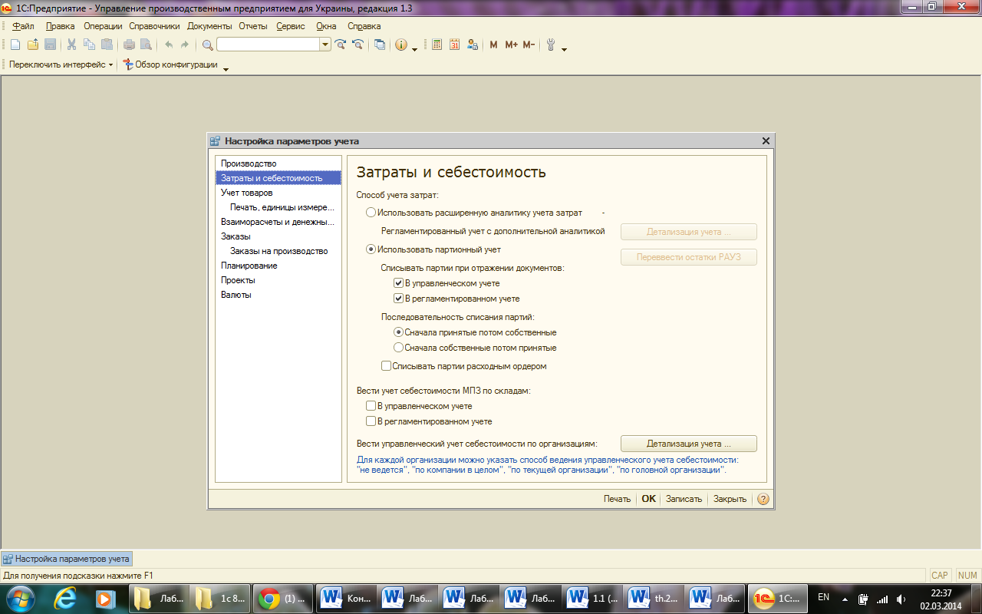
Task: Click 'Настройка параметров учета' window tab at bottom
Action: pyautogui.click(x=67, y=559)
